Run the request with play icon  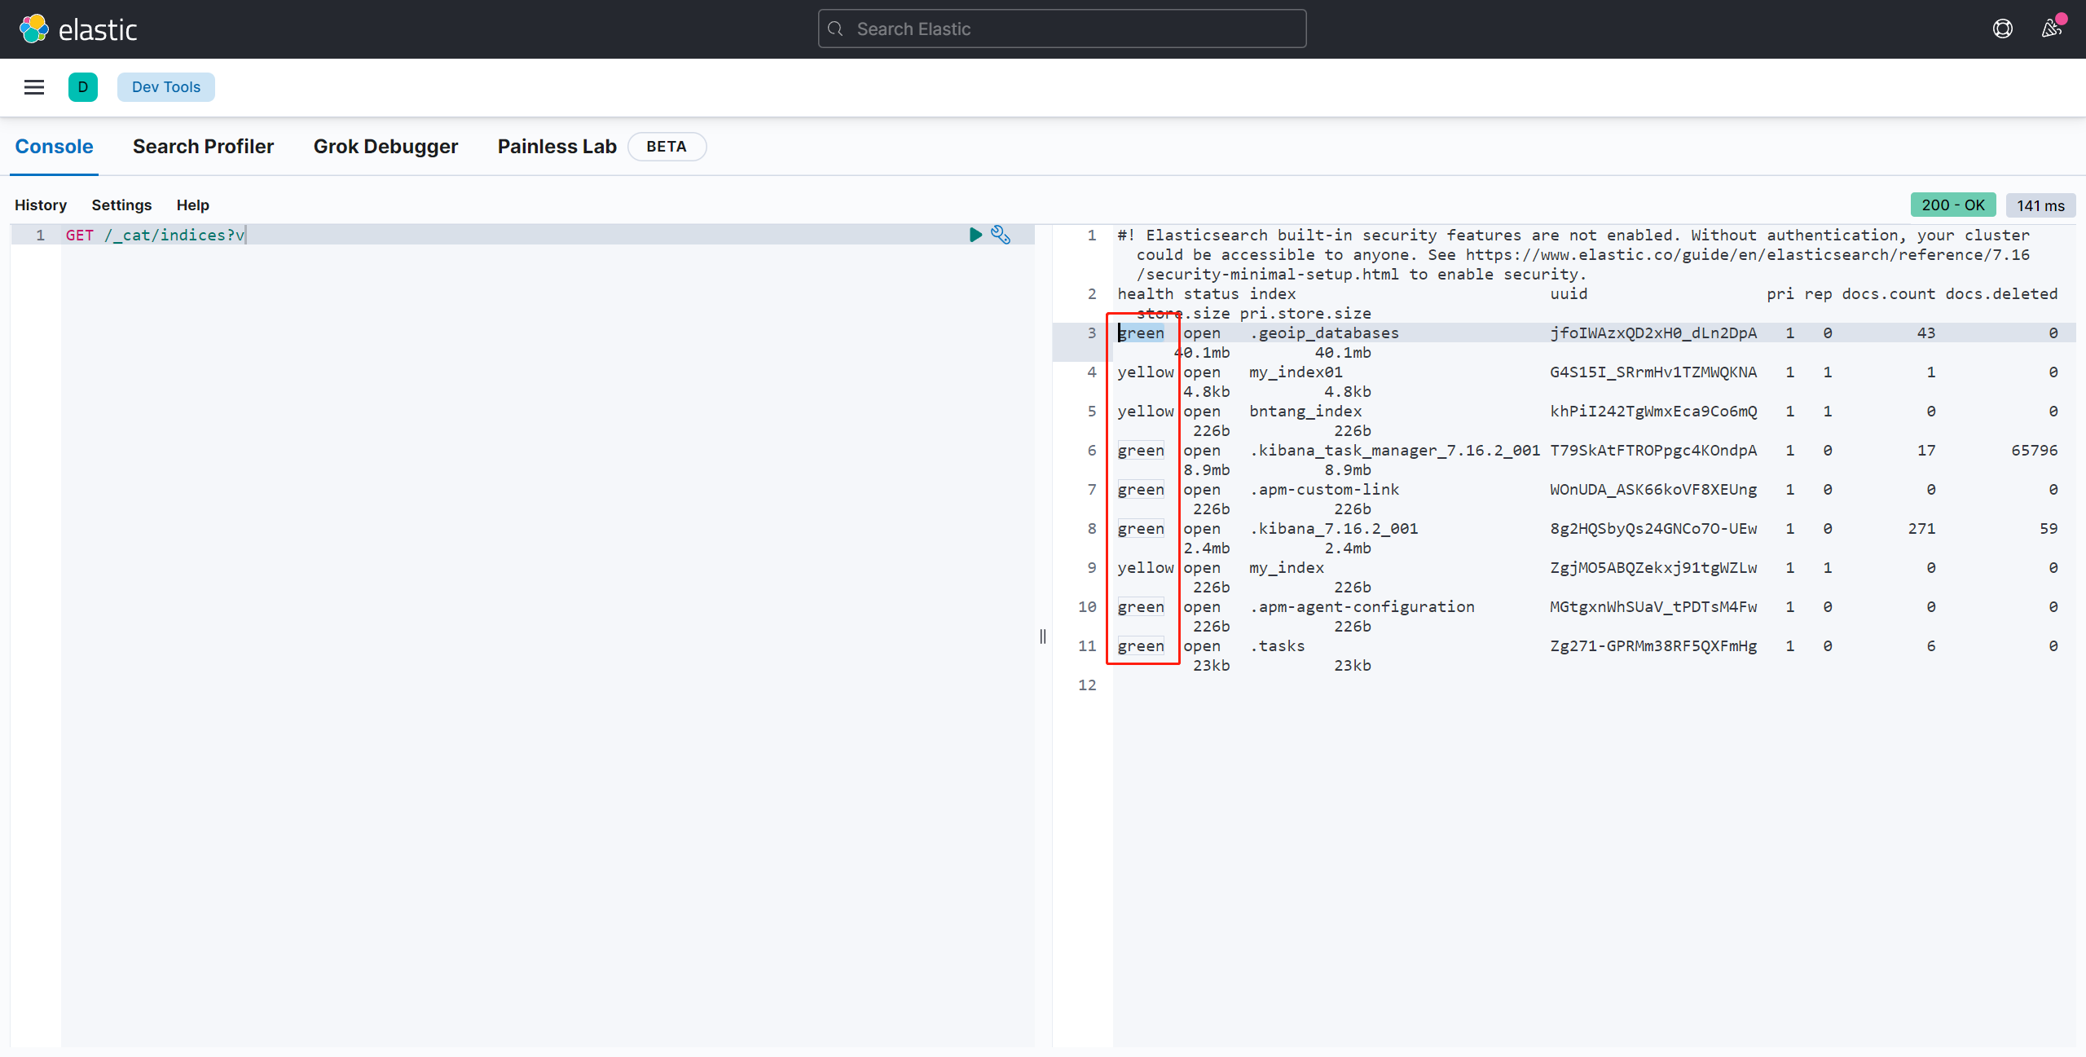pyautogui.click(x=975, y=235)
